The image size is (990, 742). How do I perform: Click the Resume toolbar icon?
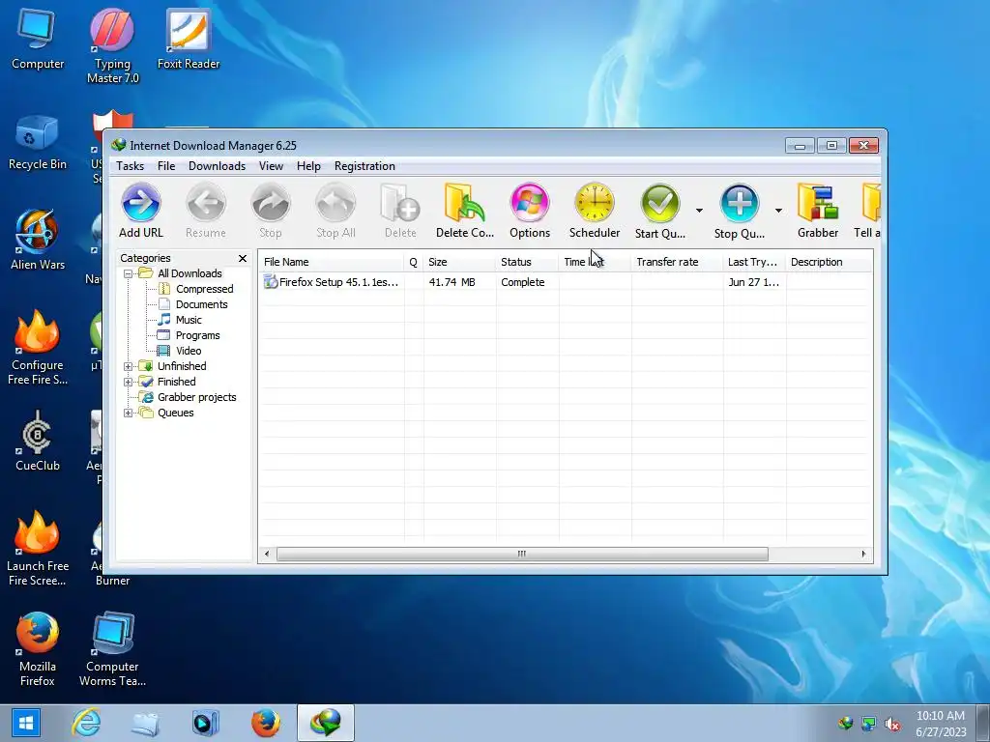tap(206, 211)
